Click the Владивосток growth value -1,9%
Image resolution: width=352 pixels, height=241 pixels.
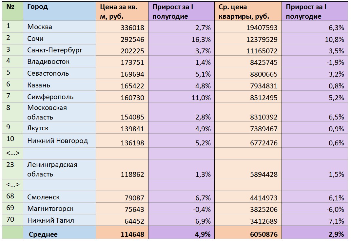(x=315, y=62)
